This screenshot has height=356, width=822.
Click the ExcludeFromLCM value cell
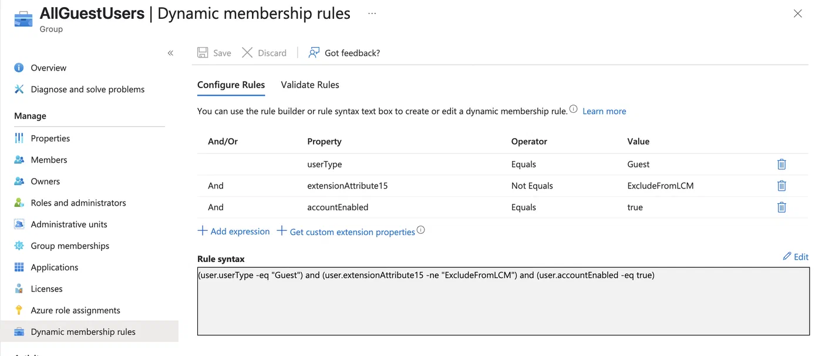[661, 186]
